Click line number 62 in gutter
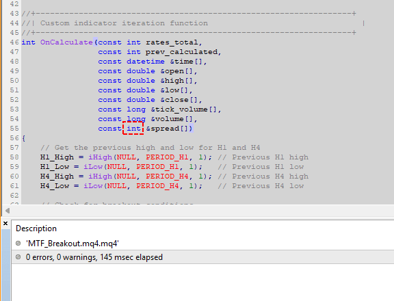This screenshot has height=301, width=394. [14, 196]
